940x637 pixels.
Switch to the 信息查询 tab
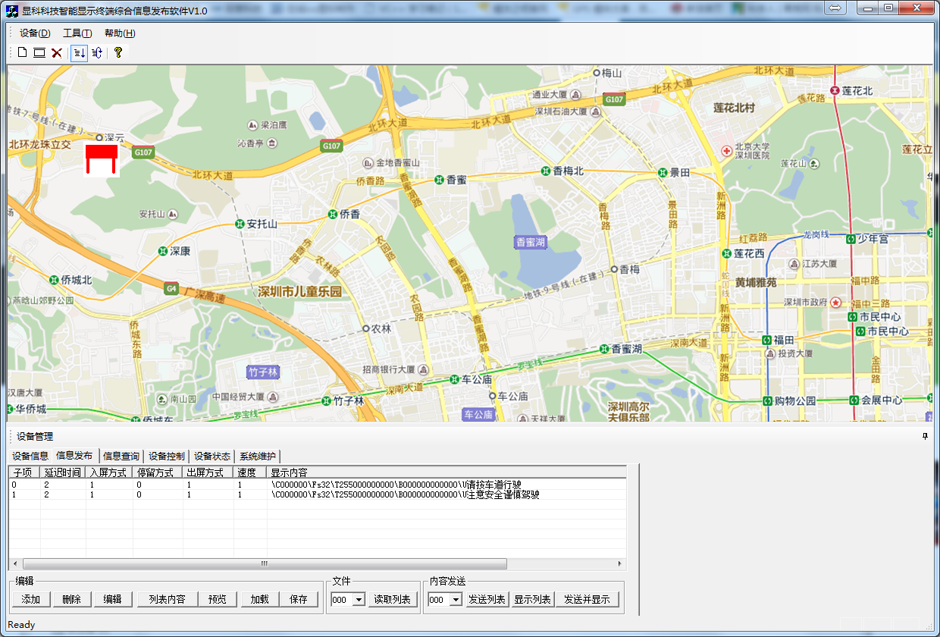(121, 456)
